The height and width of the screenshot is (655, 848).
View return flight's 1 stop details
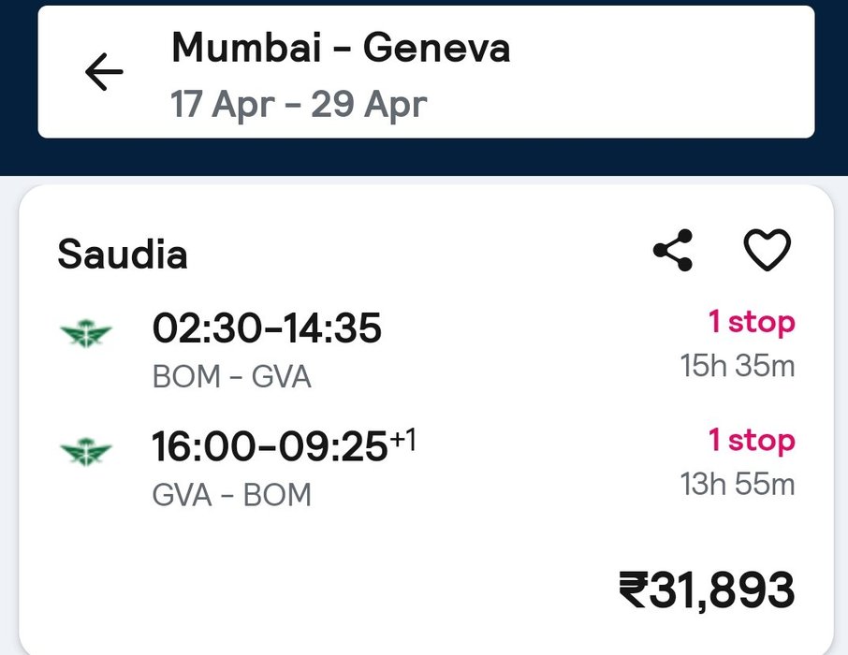pyautogui.click(x=751, y=440)
